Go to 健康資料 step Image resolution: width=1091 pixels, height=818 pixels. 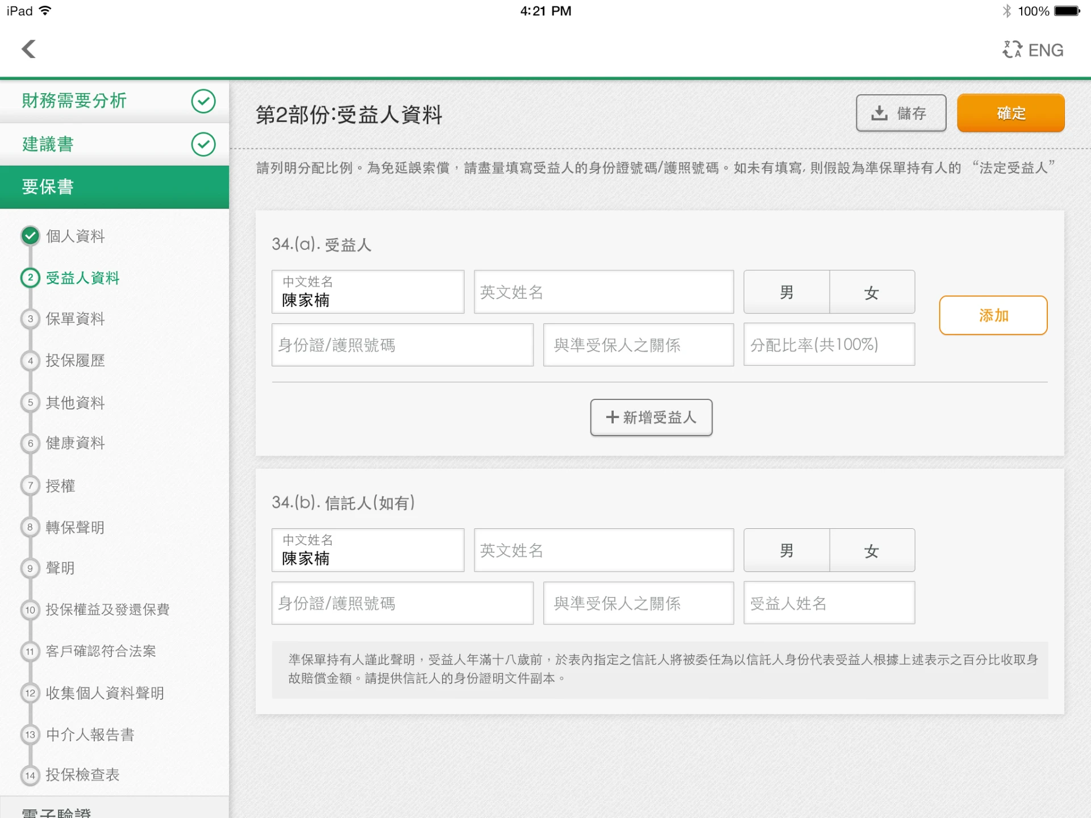pos(76,443)
